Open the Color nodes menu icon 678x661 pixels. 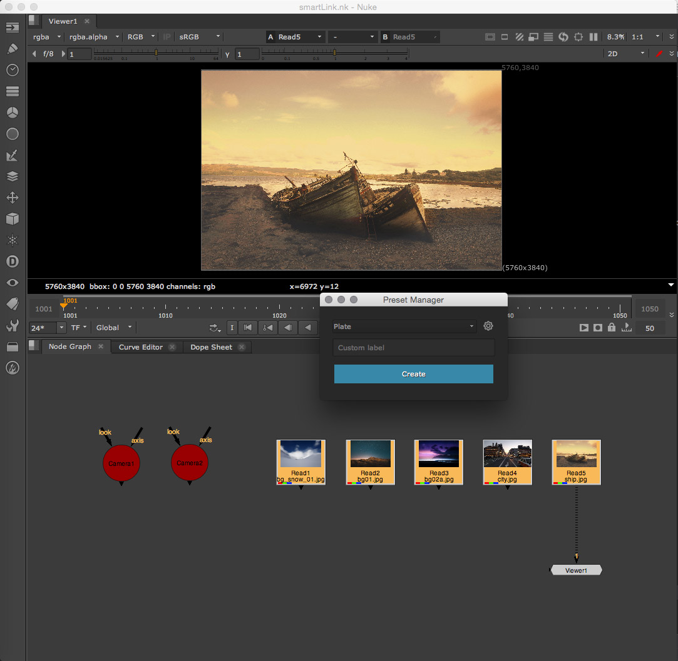(12, 113)
